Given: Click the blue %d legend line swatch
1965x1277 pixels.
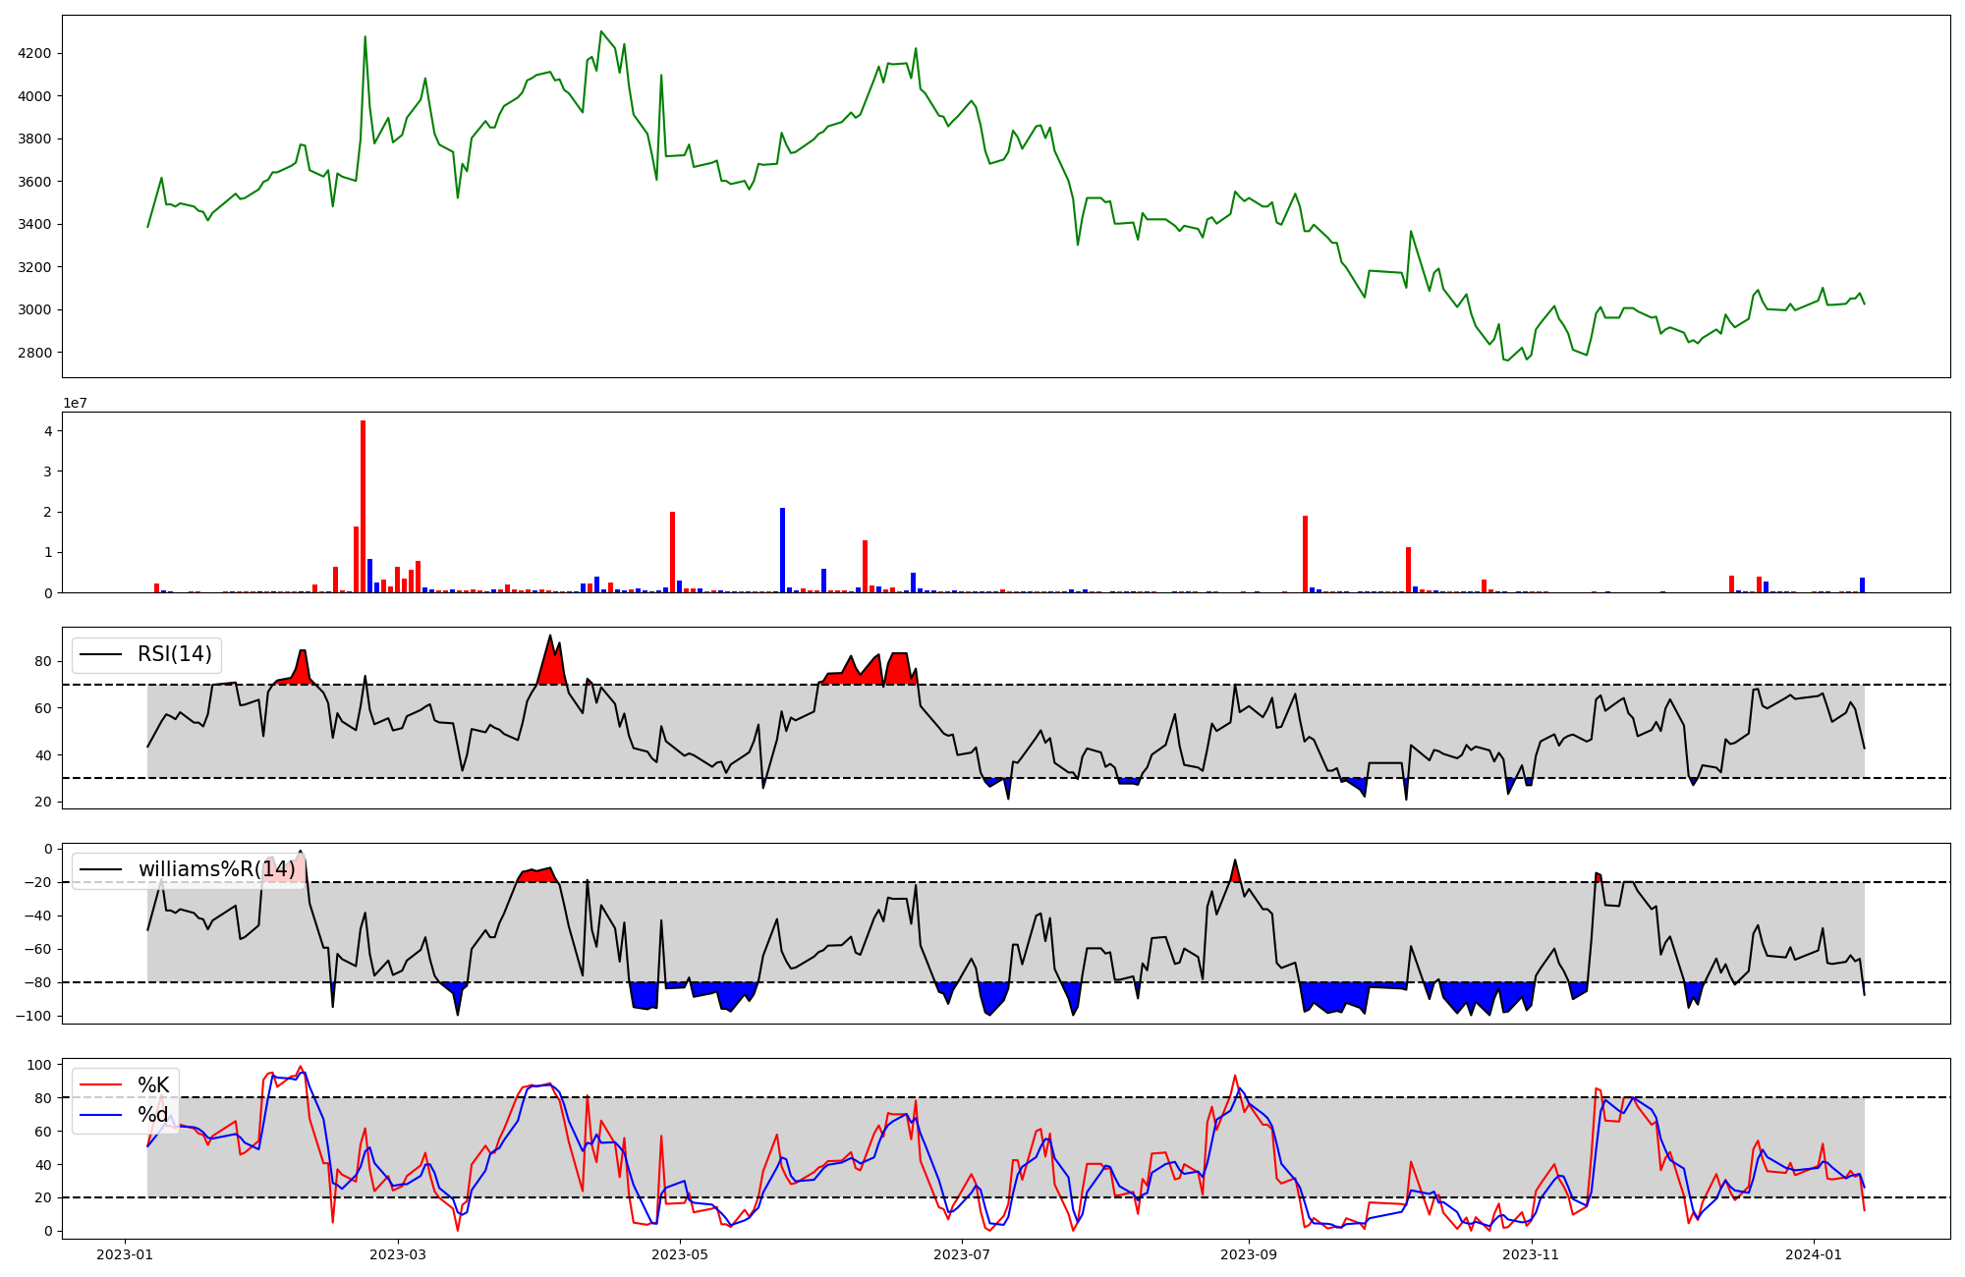Looking at the screenshot, I should tap(100, 1115).
